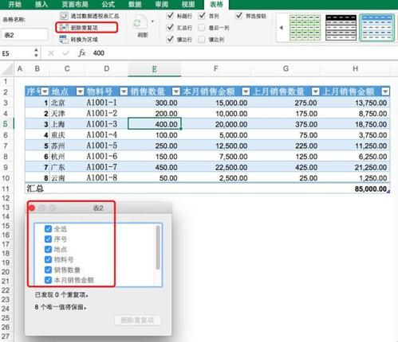Click the name box stepper arrows
This screenshot has width=398, height=342.
(36, 52)
